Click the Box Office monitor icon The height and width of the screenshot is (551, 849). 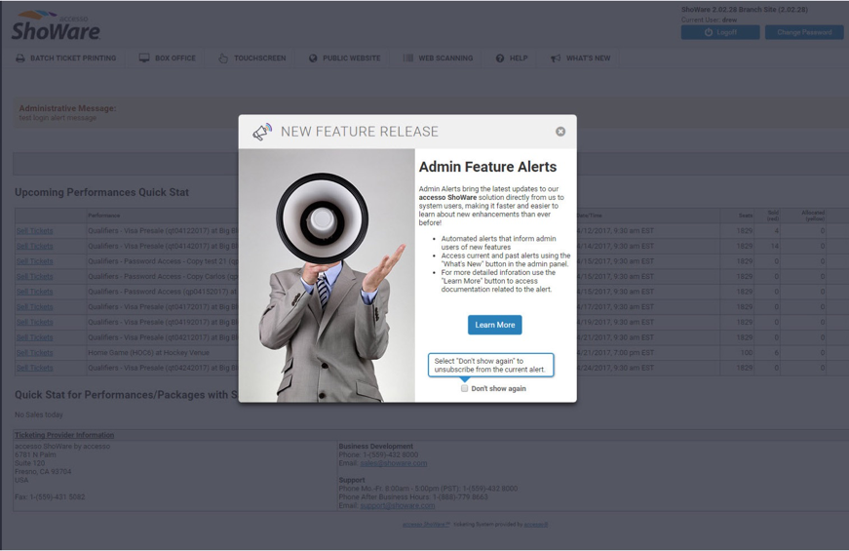[144, 59]
